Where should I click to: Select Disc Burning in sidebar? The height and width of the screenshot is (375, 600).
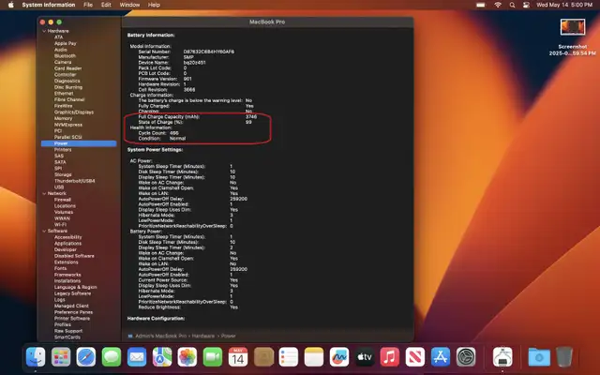tap(68, 87)
